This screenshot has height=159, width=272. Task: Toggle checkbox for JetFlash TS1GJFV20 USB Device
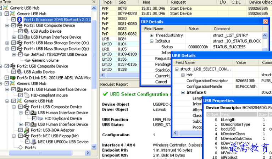(x=21, y=55)
